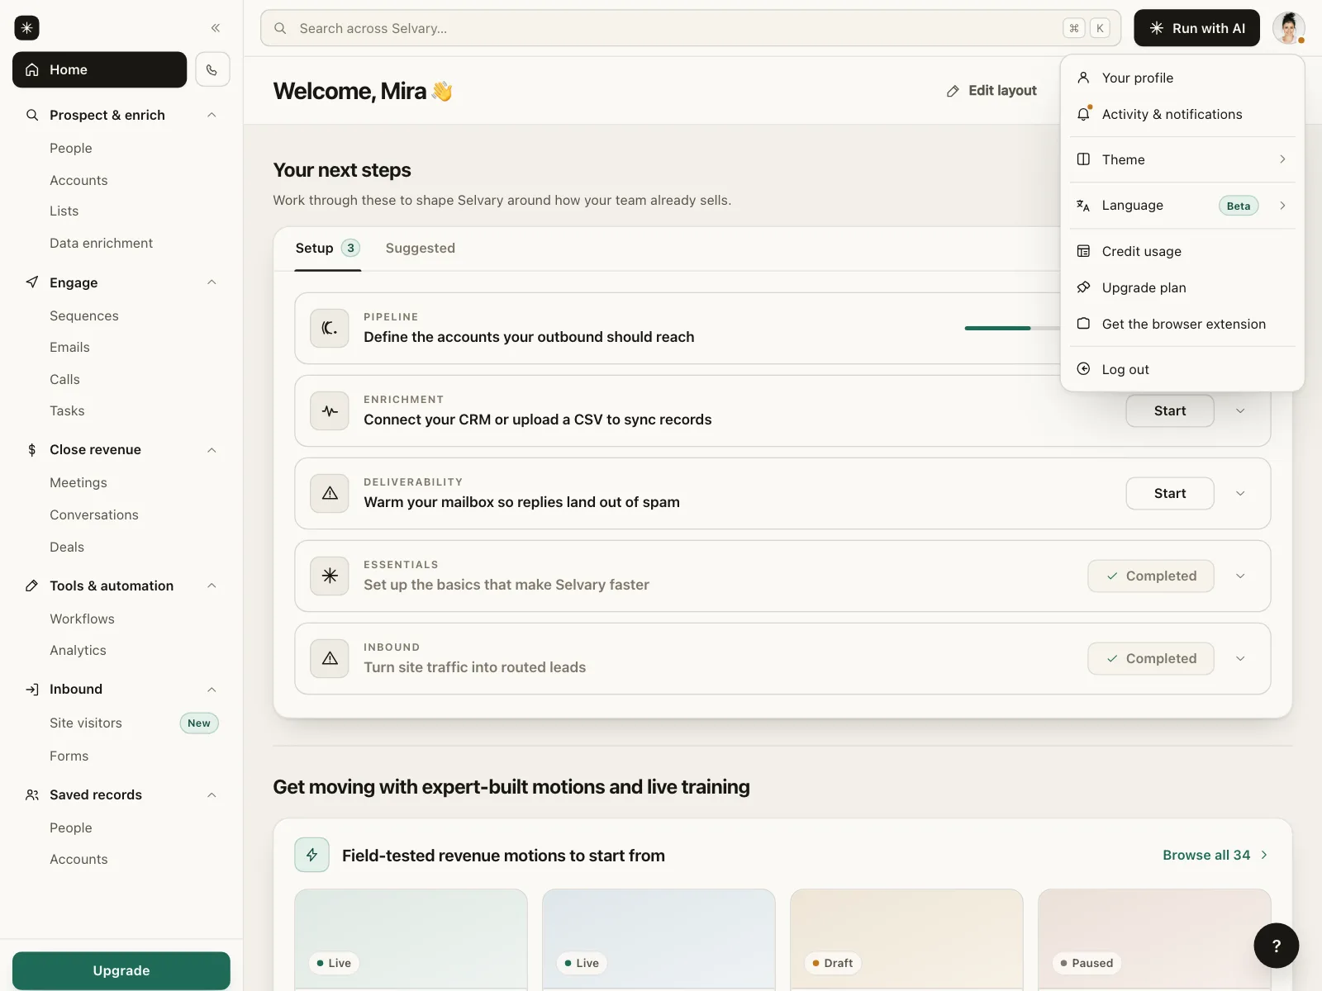The image size is (1322, 991).
Task: Open Emails under Engage
Action: [x=69, y=347]
